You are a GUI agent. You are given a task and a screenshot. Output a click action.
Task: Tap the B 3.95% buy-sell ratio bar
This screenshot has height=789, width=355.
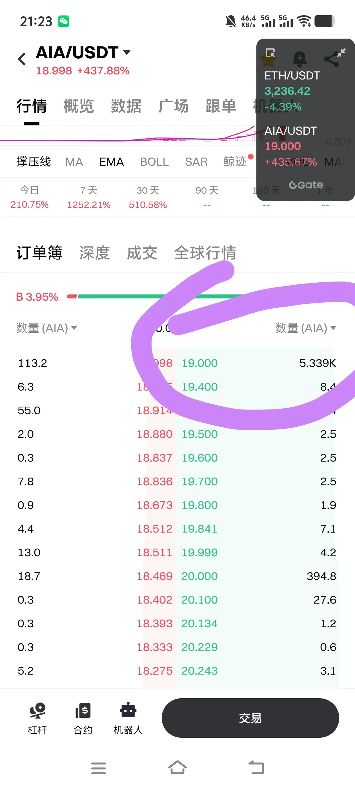(x=177, y=296)
